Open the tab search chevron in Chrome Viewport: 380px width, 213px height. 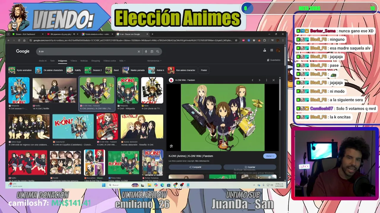pos(8,34)
